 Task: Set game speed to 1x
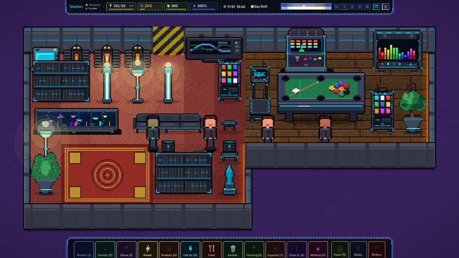(344, 6)
